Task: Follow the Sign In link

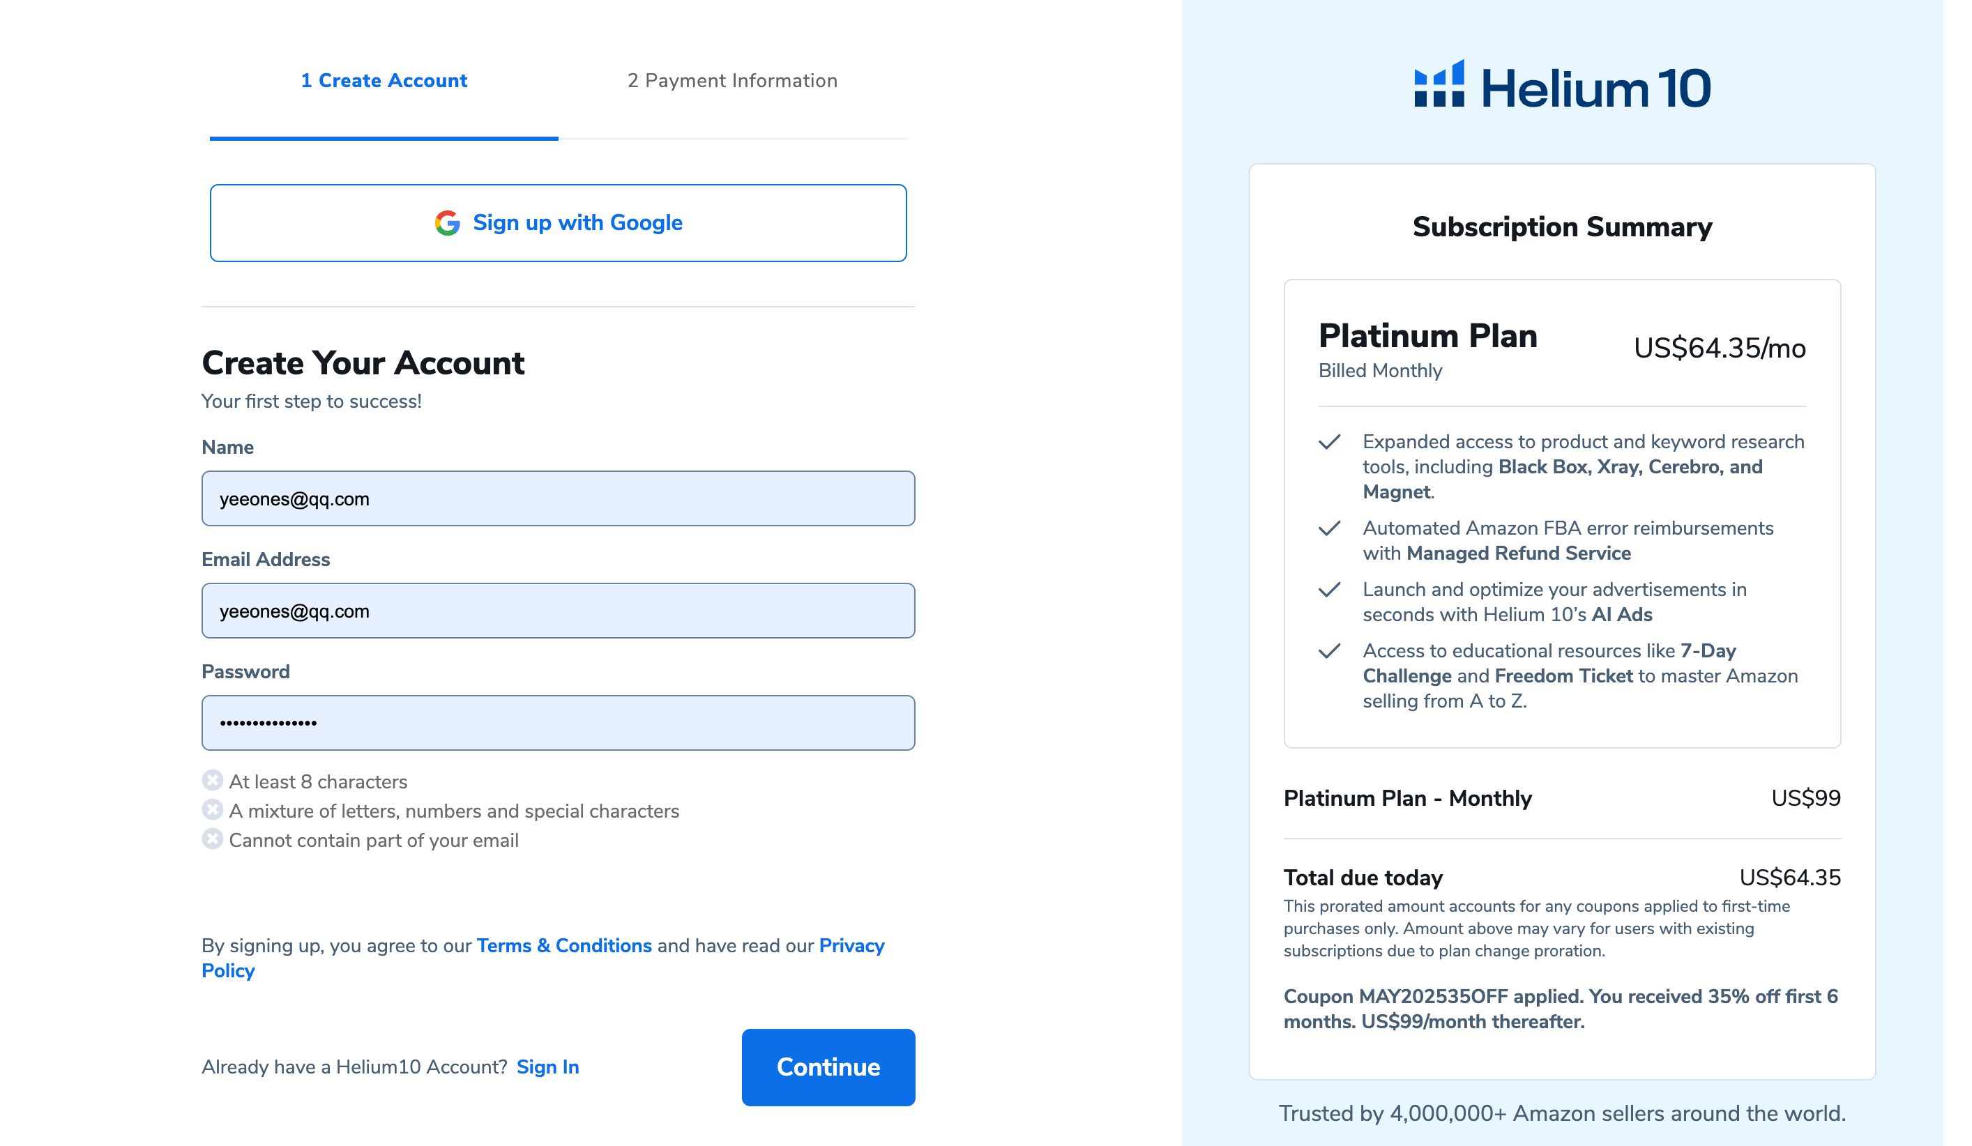Action: 548,1067
